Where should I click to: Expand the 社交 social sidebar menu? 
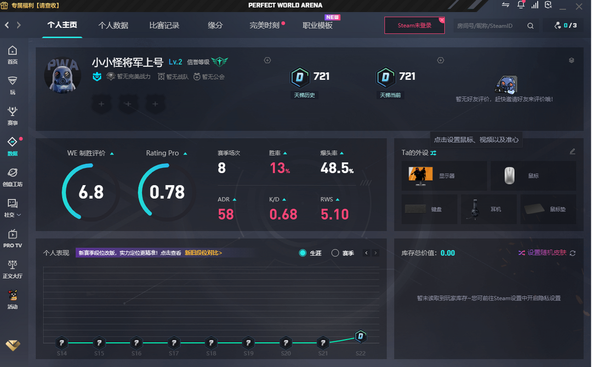(x=12, y=208)
